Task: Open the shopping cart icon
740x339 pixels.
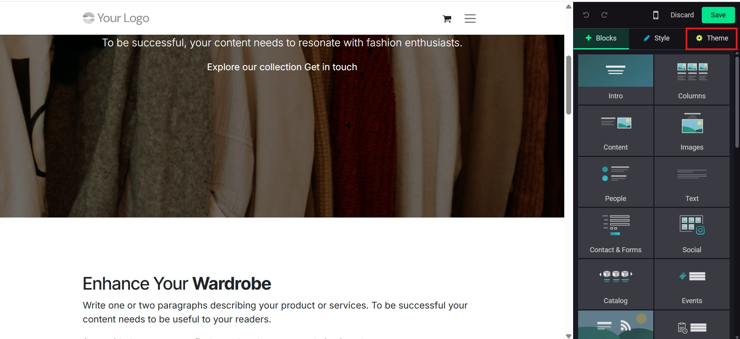Action: pos(447,19)
